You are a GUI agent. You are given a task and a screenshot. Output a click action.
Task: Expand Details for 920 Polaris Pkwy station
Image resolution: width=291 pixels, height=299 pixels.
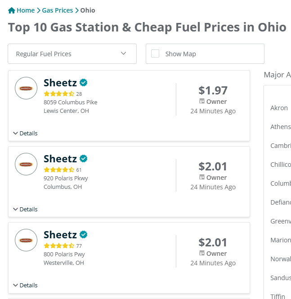(25, 209)
